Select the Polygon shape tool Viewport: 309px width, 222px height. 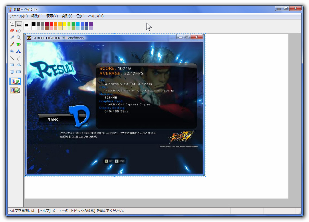(x=19, y=65)
